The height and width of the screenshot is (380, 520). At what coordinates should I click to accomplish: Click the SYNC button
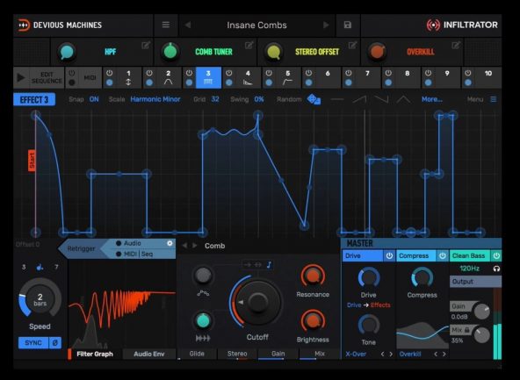tap(33, 343)
